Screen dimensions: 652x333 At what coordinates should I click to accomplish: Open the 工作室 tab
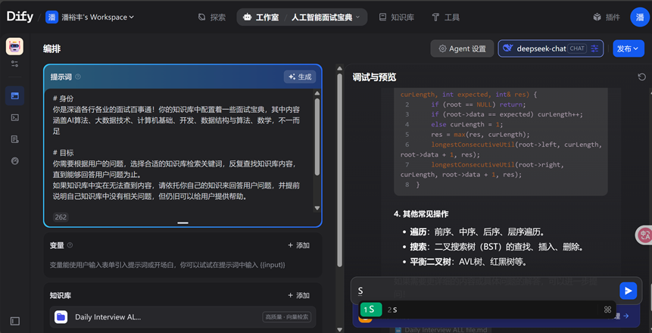(260, 17)
